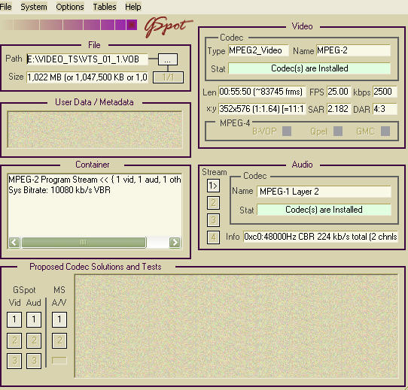This screenshot has width=408, height=390.
Task: Click the browse '...' button next to Path
Action: tap(168, 59)
